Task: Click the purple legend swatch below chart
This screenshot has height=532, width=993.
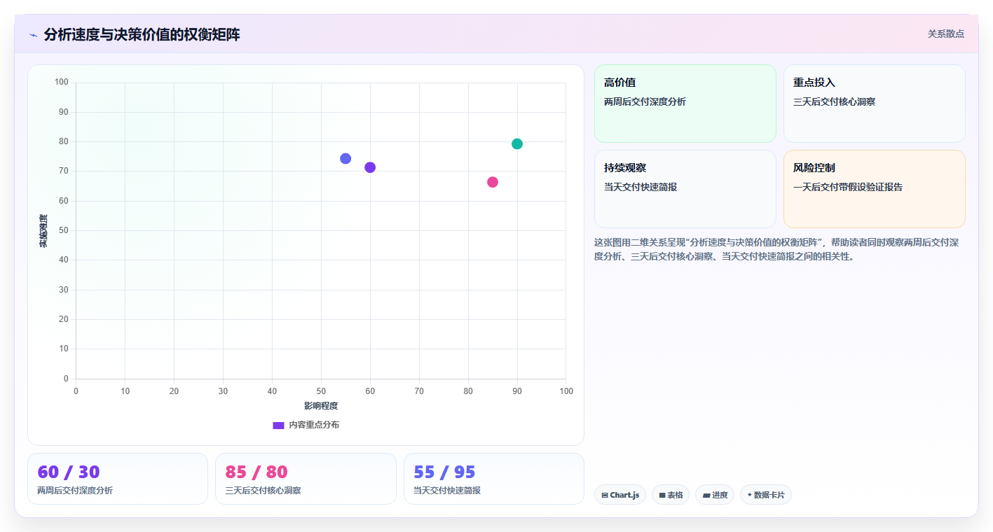Action: point(278,426)
